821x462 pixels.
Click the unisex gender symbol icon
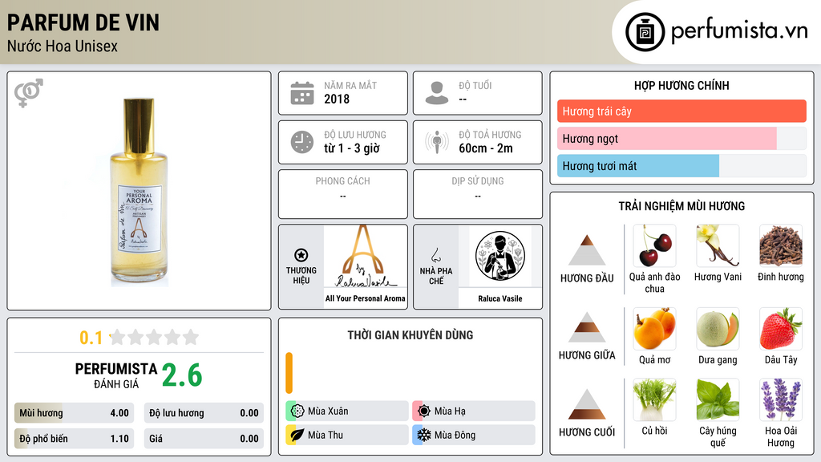tap(28, 92)
